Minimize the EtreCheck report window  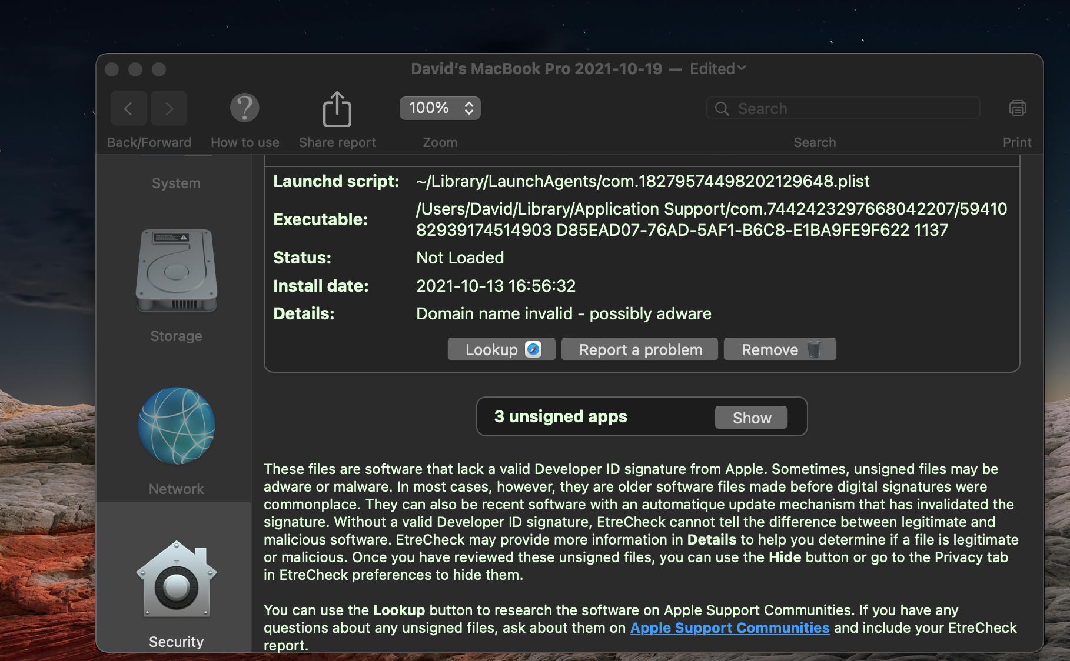pyautogui.click(x=135, y=69)
